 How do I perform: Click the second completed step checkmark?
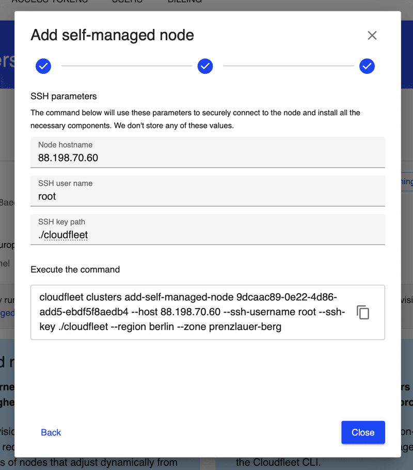(205, 66)
